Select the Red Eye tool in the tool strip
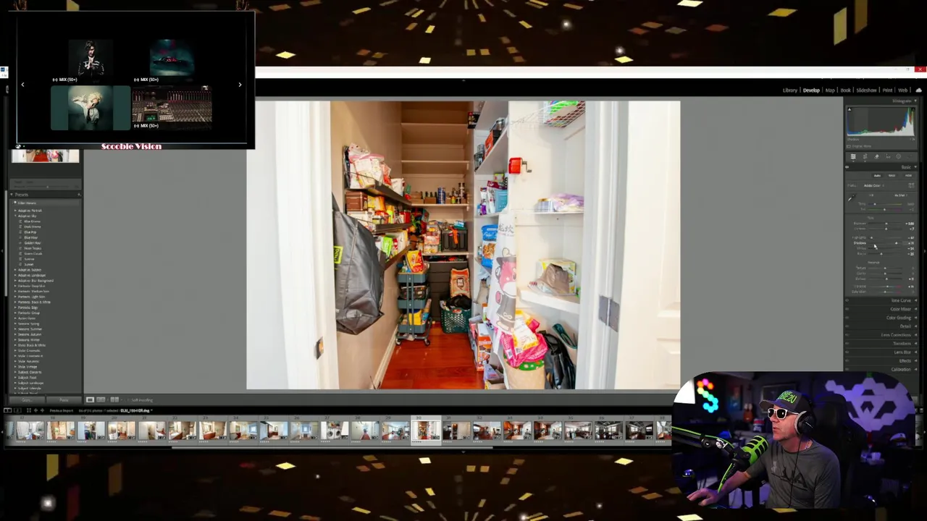The image size is (927, 521). [888, 156]
